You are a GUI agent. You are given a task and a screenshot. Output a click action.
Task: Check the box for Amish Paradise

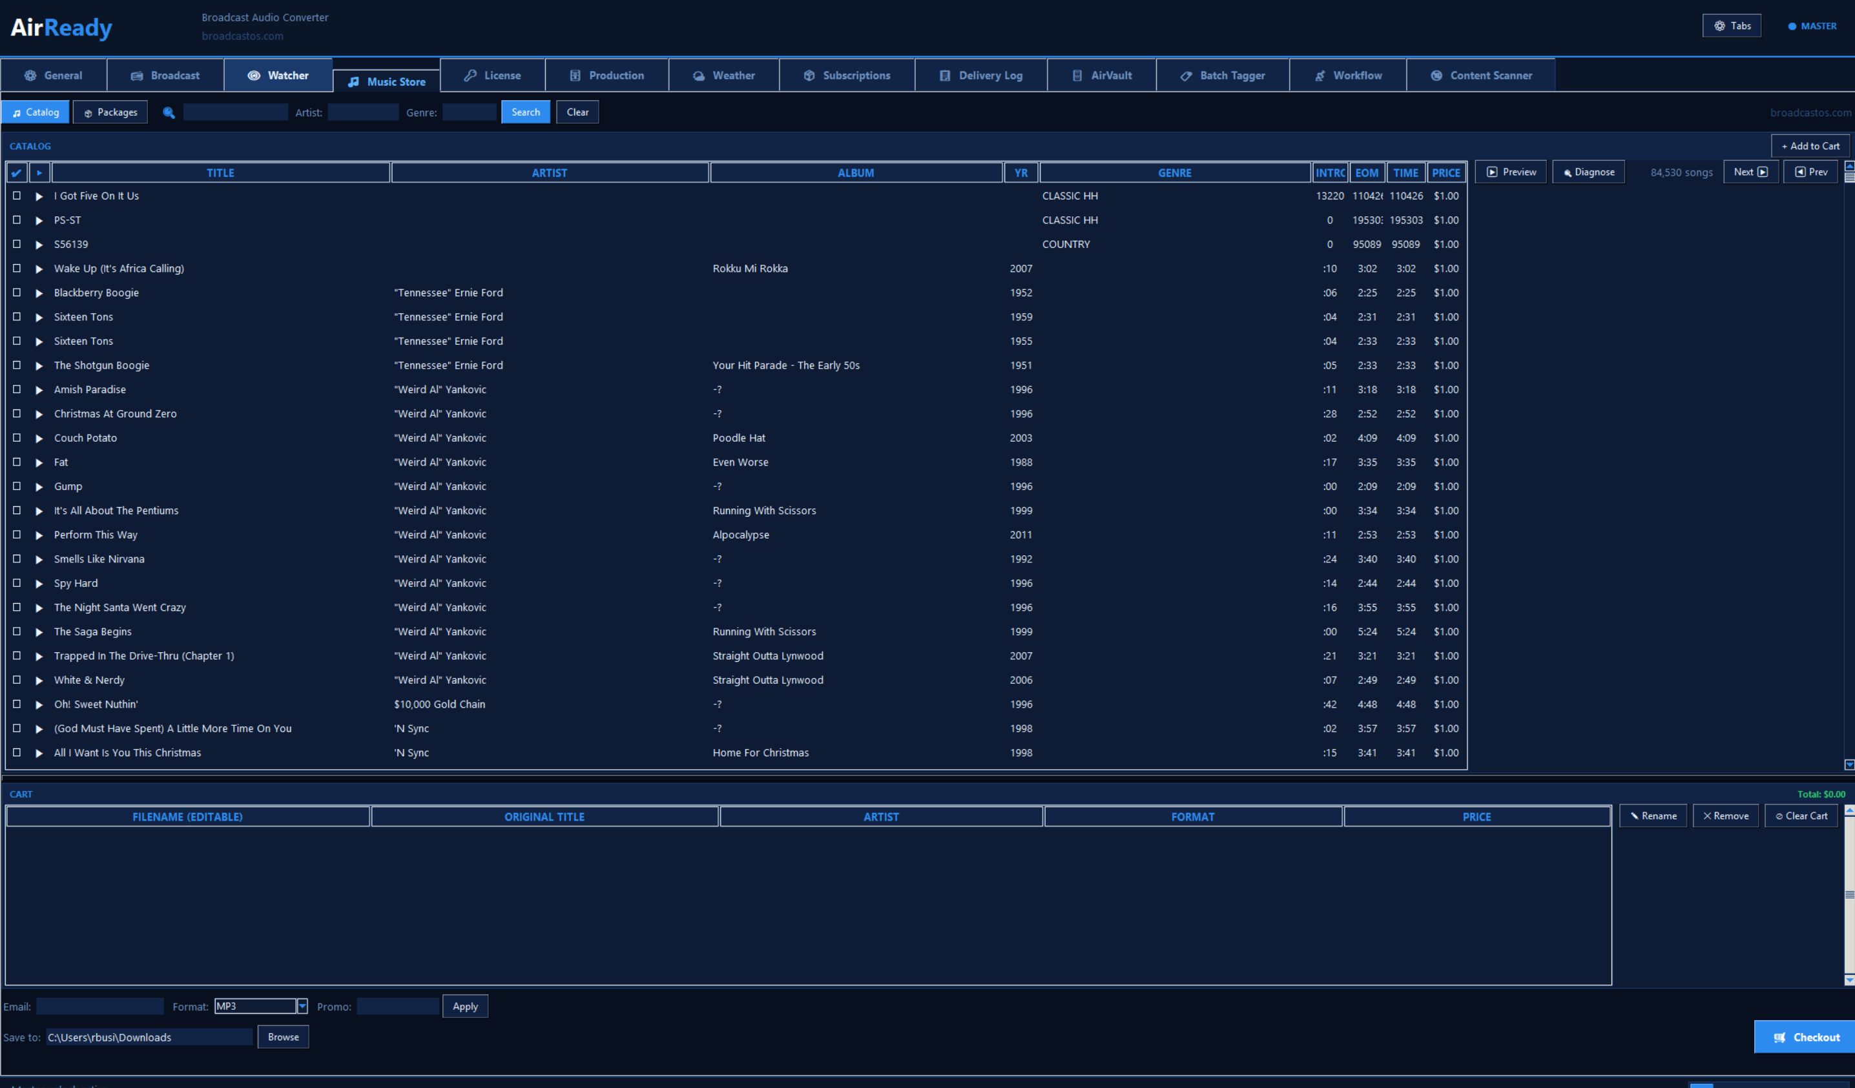coord(16,389)
